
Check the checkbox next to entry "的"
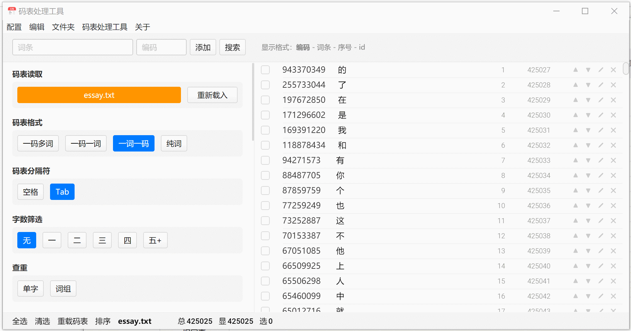(265, 70)
